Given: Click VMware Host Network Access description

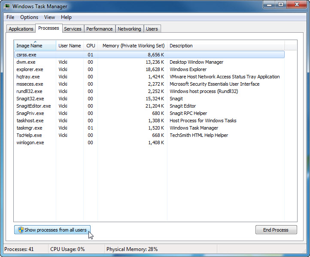Looking at the screenshot, I should 225,77.
